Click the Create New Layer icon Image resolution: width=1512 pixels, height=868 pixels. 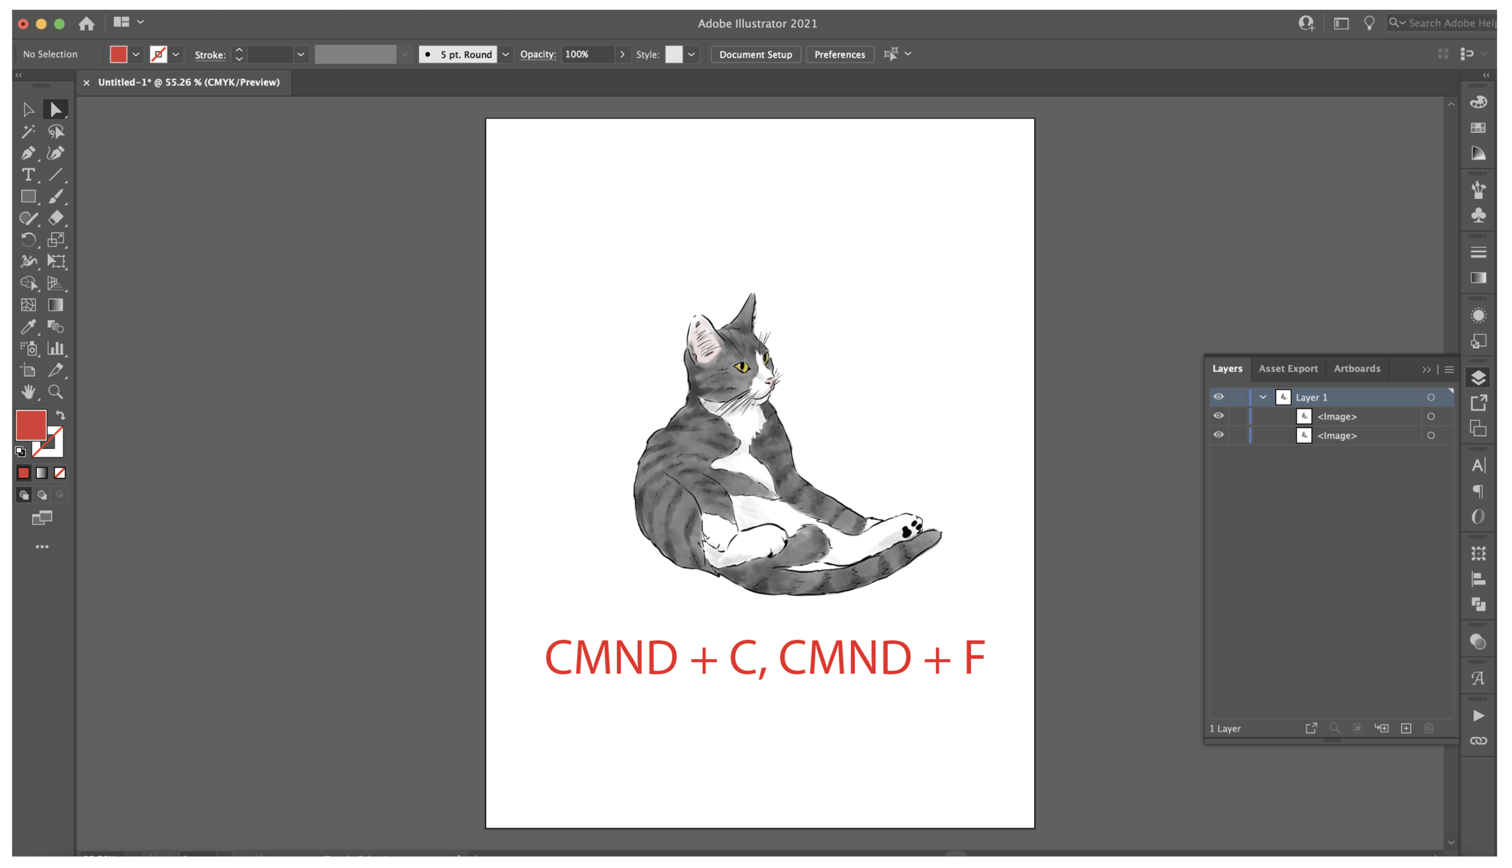[x=1406, y=728]
